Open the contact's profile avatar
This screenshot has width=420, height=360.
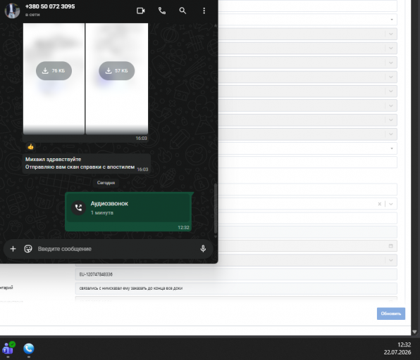(12, 11)
